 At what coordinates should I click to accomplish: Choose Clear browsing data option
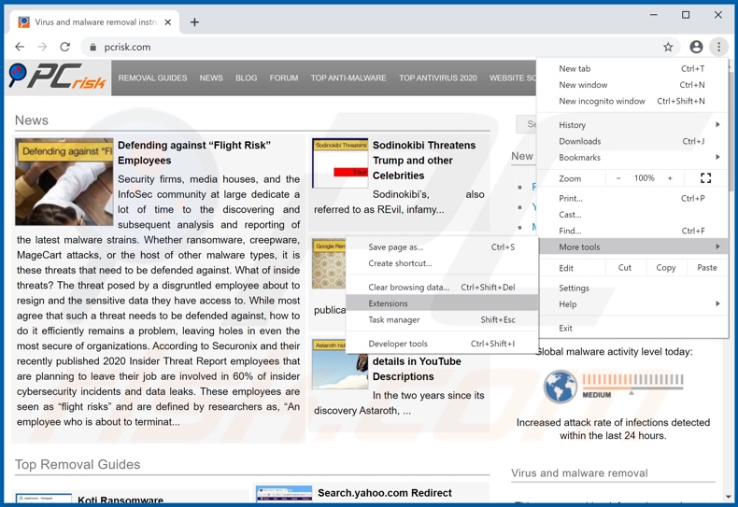point(408,288)
